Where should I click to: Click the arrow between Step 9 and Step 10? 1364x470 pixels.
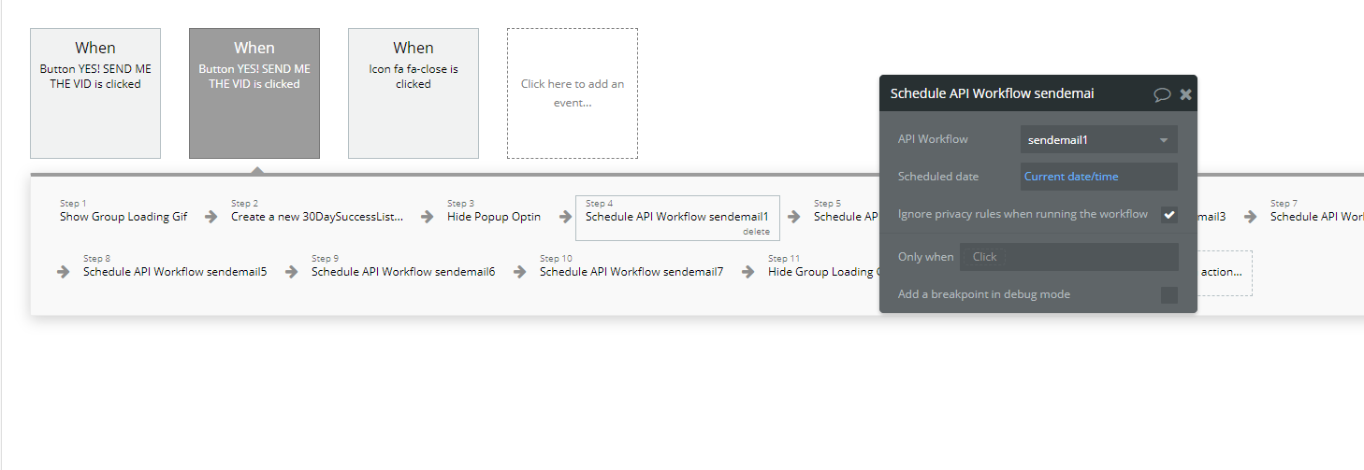point(520,272)
